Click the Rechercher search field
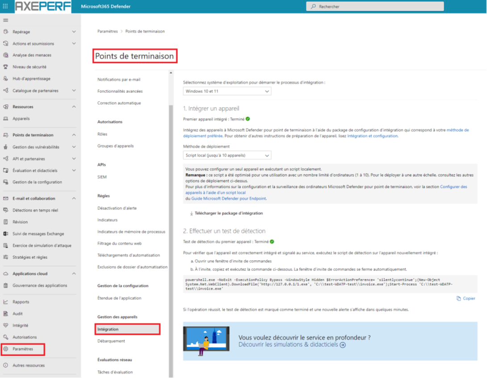487x378 pixels. 374,6
